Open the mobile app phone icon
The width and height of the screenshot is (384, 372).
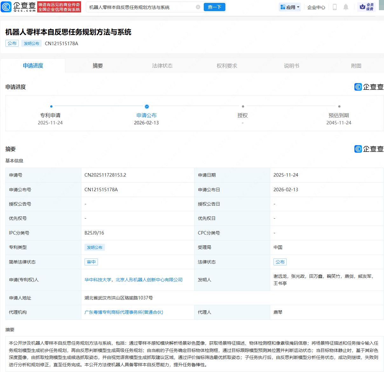[334, 7]
